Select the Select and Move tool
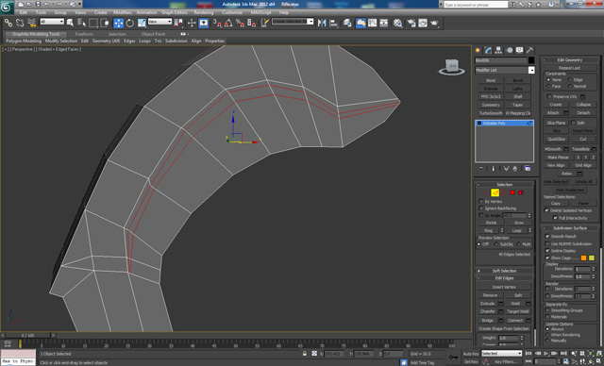The image size is (604, 366). coord(118,23)
